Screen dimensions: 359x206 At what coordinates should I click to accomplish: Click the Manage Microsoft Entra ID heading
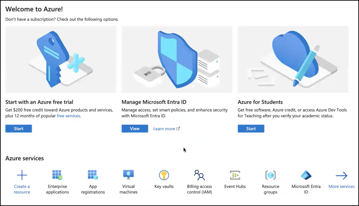point(154,102)
